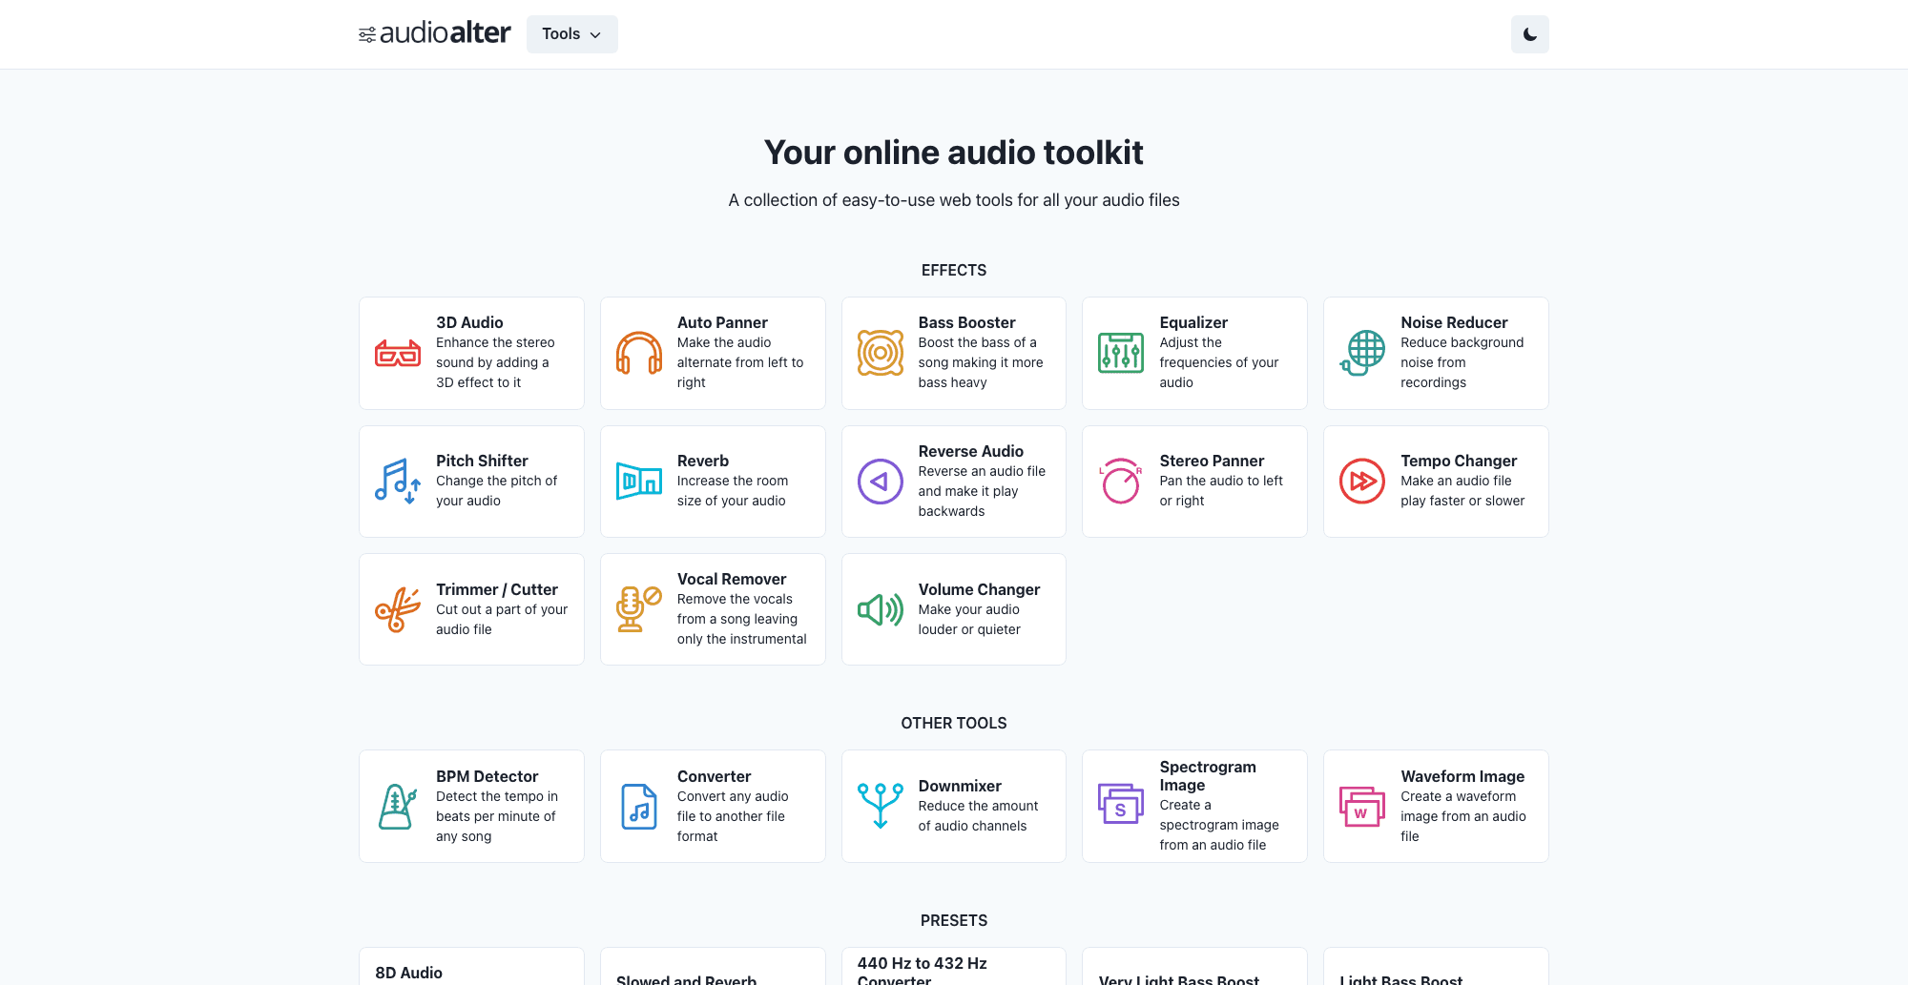Open the Pitch Shifter title link

(x=482, y=461)
